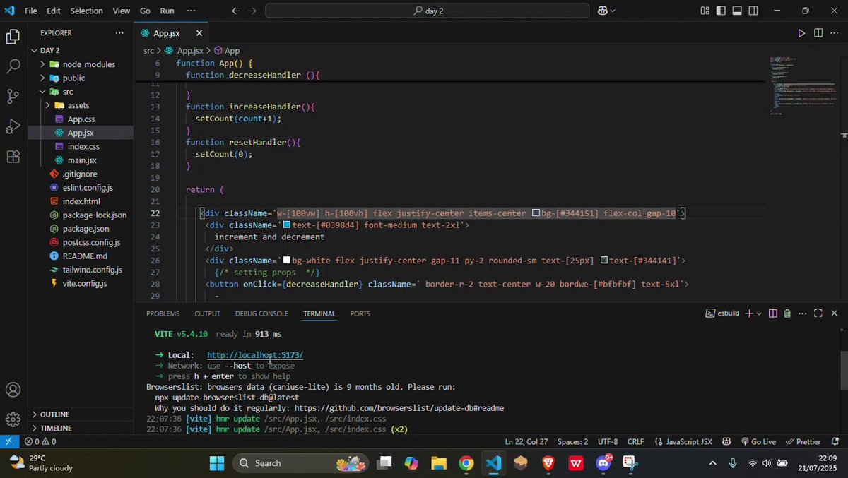Open terminal panel more actions ellipsis
Screen dimensions: 848x478
(x=802, y=313)
